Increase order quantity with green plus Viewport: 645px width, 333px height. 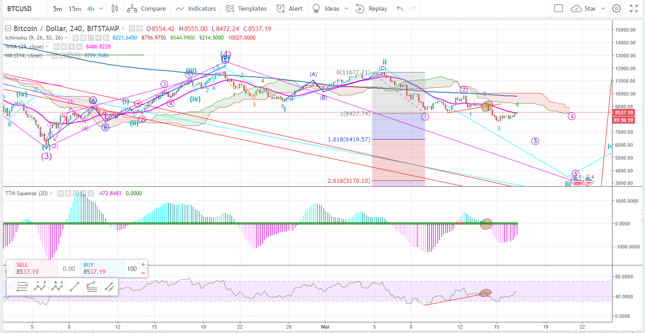coord(143,264)
